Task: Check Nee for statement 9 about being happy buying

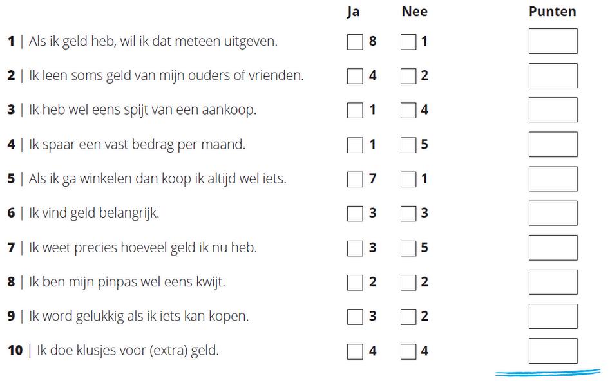Action: coord(408,317)
